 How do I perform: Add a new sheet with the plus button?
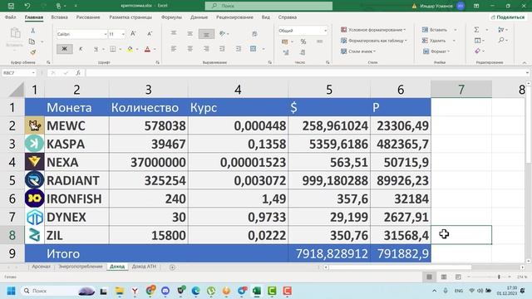click(172, 267)
